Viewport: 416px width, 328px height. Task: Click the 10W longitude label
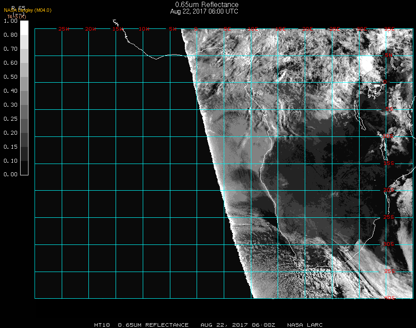point(144,29)
